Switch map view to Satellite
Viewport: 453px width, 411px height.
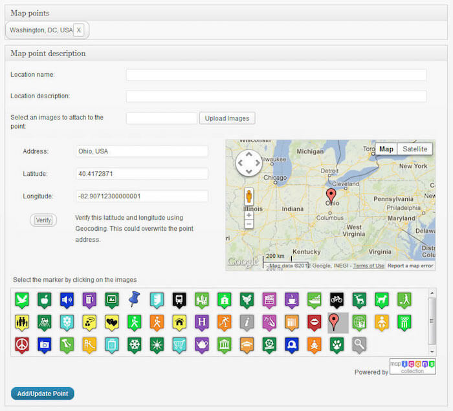point(415,149)
